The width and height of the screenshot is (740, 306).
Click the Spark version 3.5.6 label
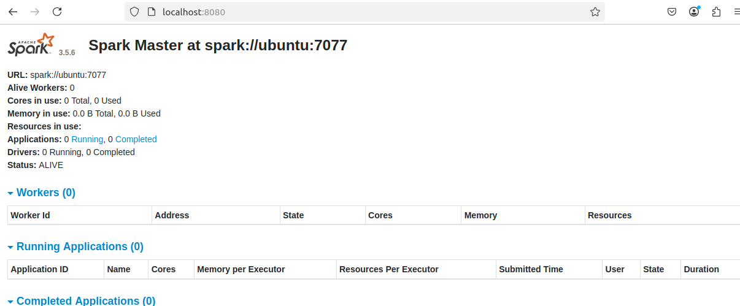point(67,53)
